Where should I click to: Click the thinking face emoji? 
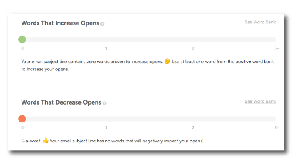(167, 62)
